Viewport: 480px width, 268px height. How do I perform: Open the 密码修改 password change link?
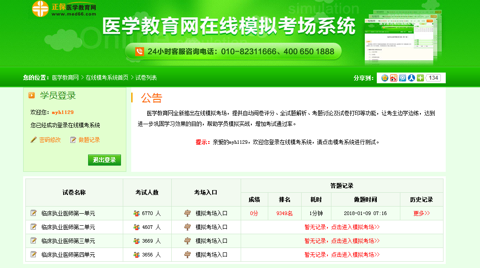(50, 139)
